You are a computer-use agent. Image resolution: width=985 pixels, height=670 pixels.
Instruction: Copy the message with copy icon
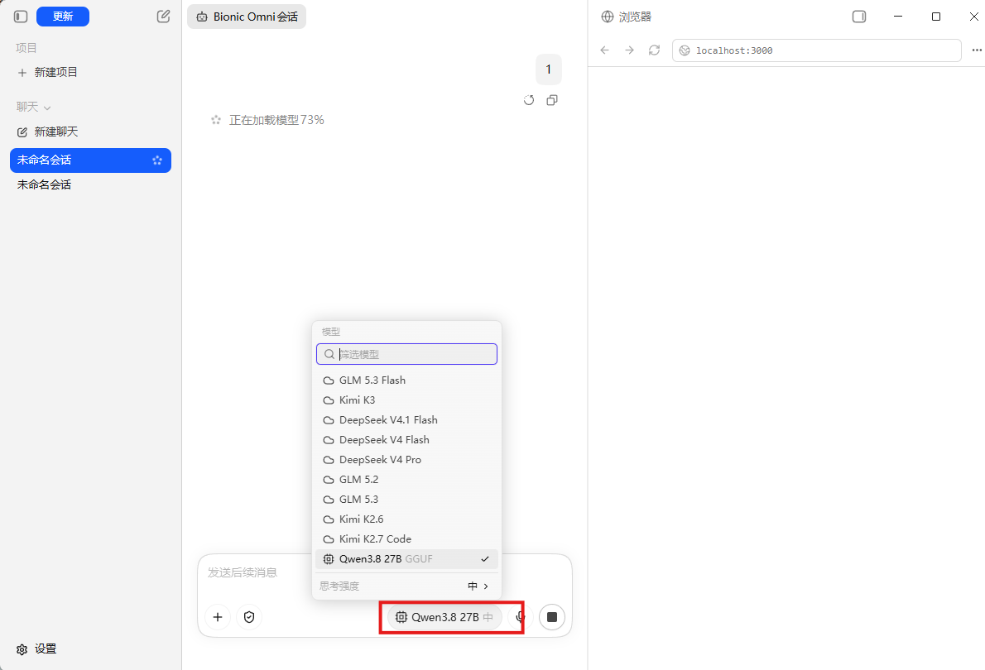552,100
